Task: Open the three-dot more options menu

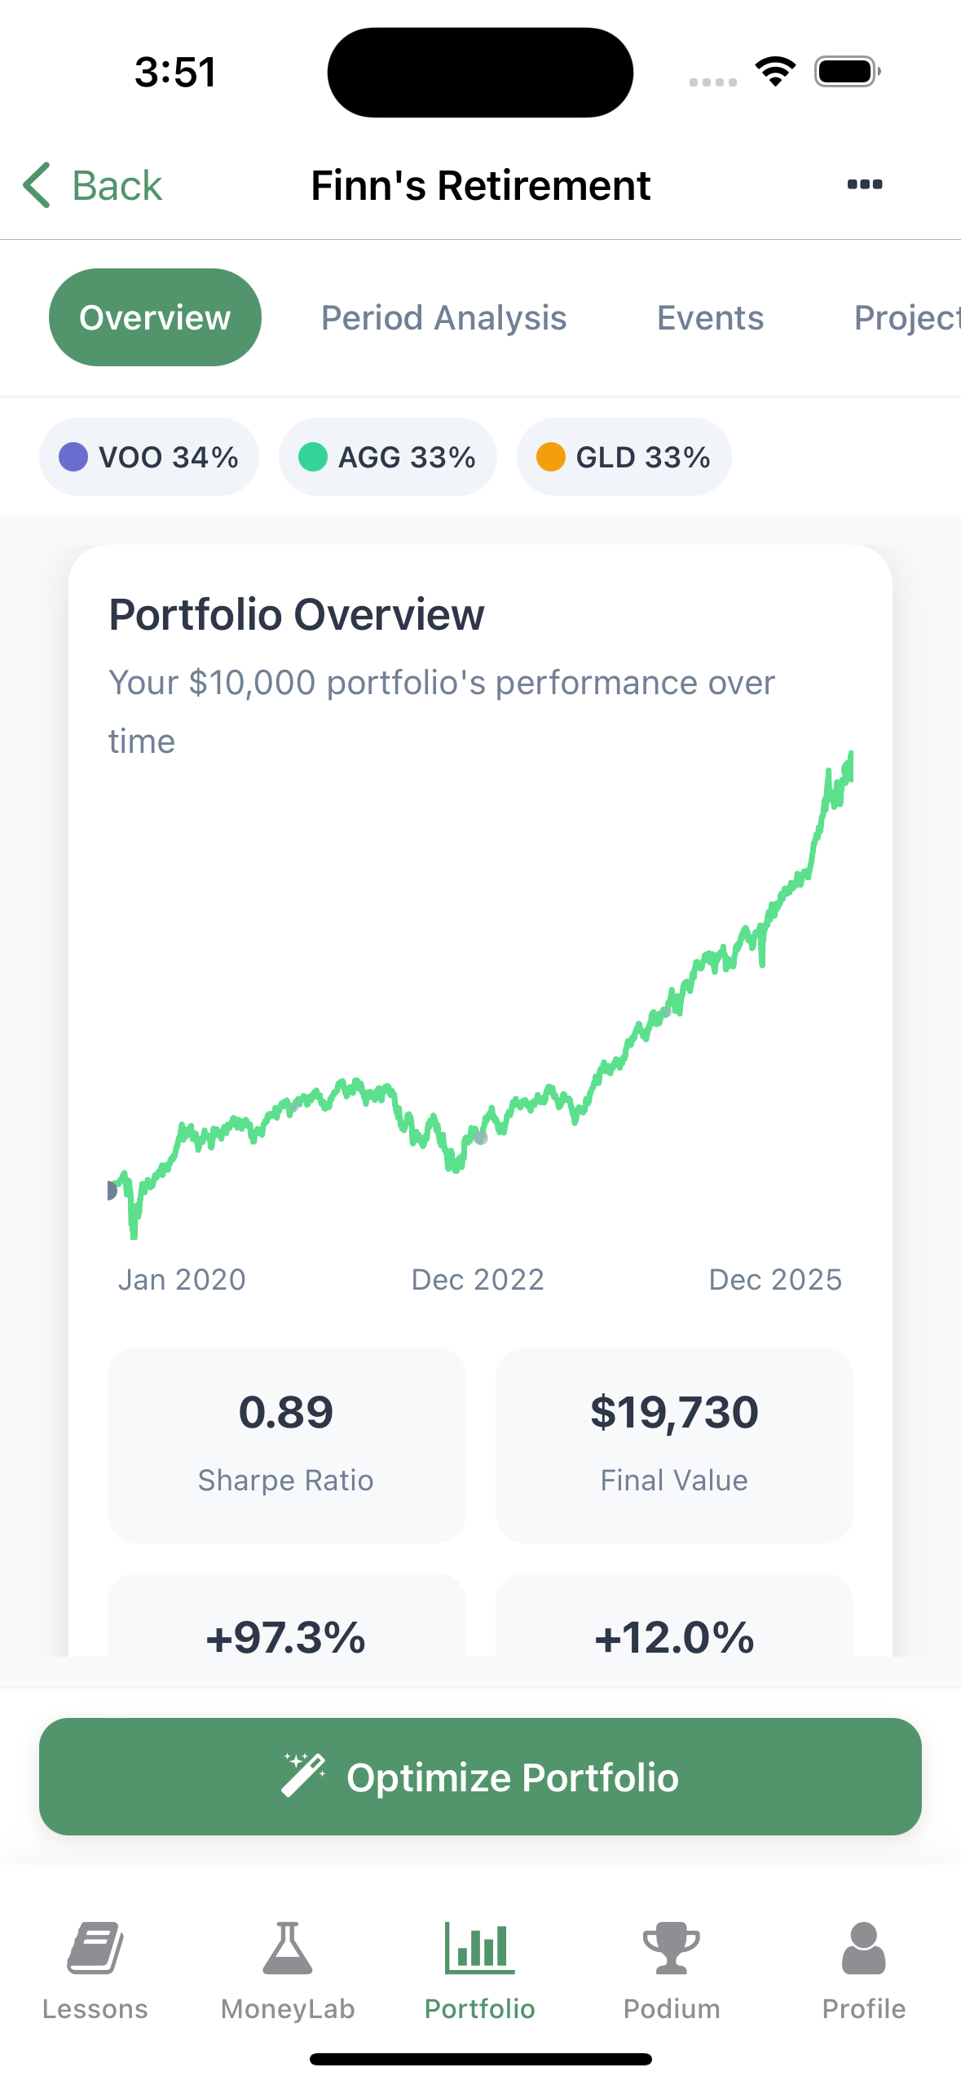Action: pyautogui.click(x=864, y=184)
